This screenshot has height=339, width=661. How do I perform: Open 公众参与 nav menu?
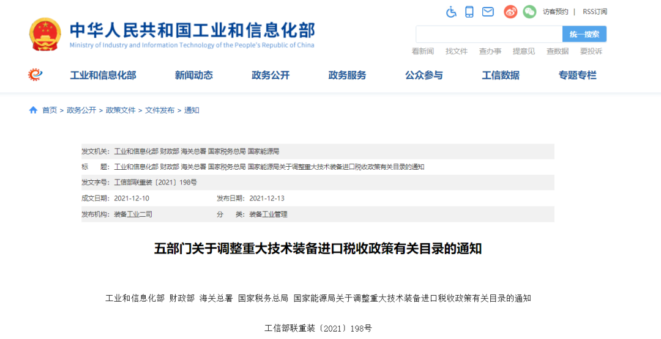(424, 75)
